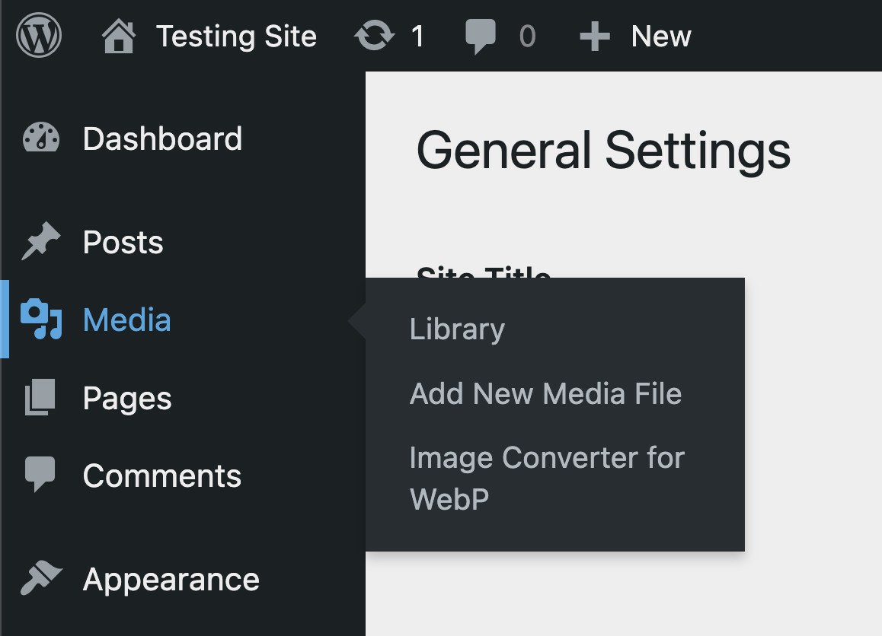This screenshot has width=882, height=636.
Task: Click the WordPress logo in the admin bar
Action: 39,36
